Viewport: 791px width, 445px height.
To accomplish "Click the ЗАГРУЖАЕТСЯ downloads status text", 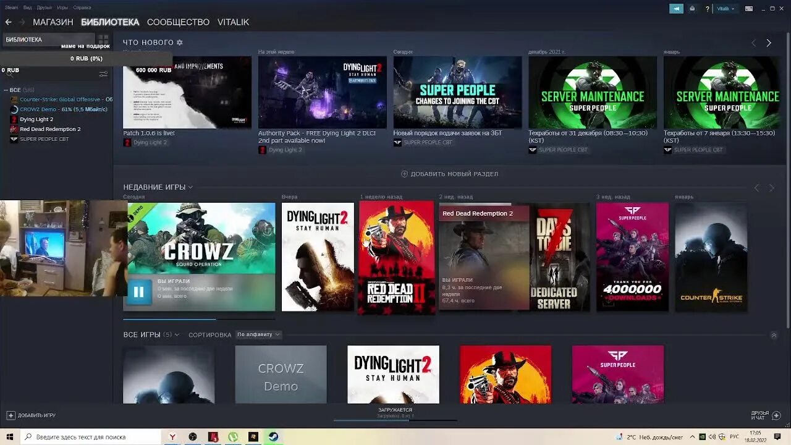I will (x=395, y=410).
